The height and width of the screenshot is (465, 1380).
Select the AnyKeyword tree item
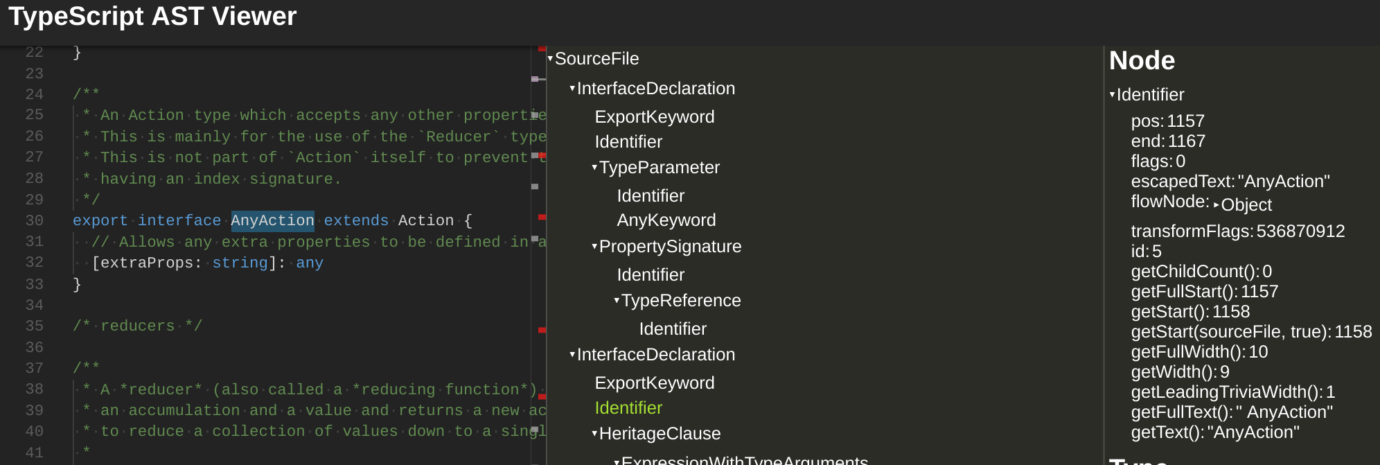666,220
